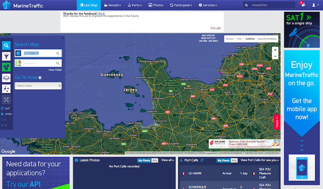
Task: Expand the 'Select Area' dropdown
Action: pos(38,86)
